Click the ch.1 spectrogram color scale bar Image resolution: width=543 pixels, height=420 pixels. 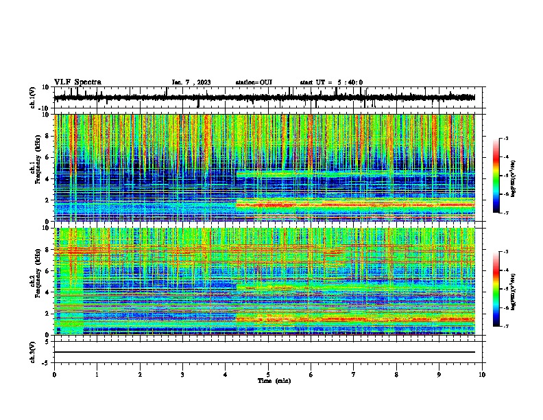point(496,176)
